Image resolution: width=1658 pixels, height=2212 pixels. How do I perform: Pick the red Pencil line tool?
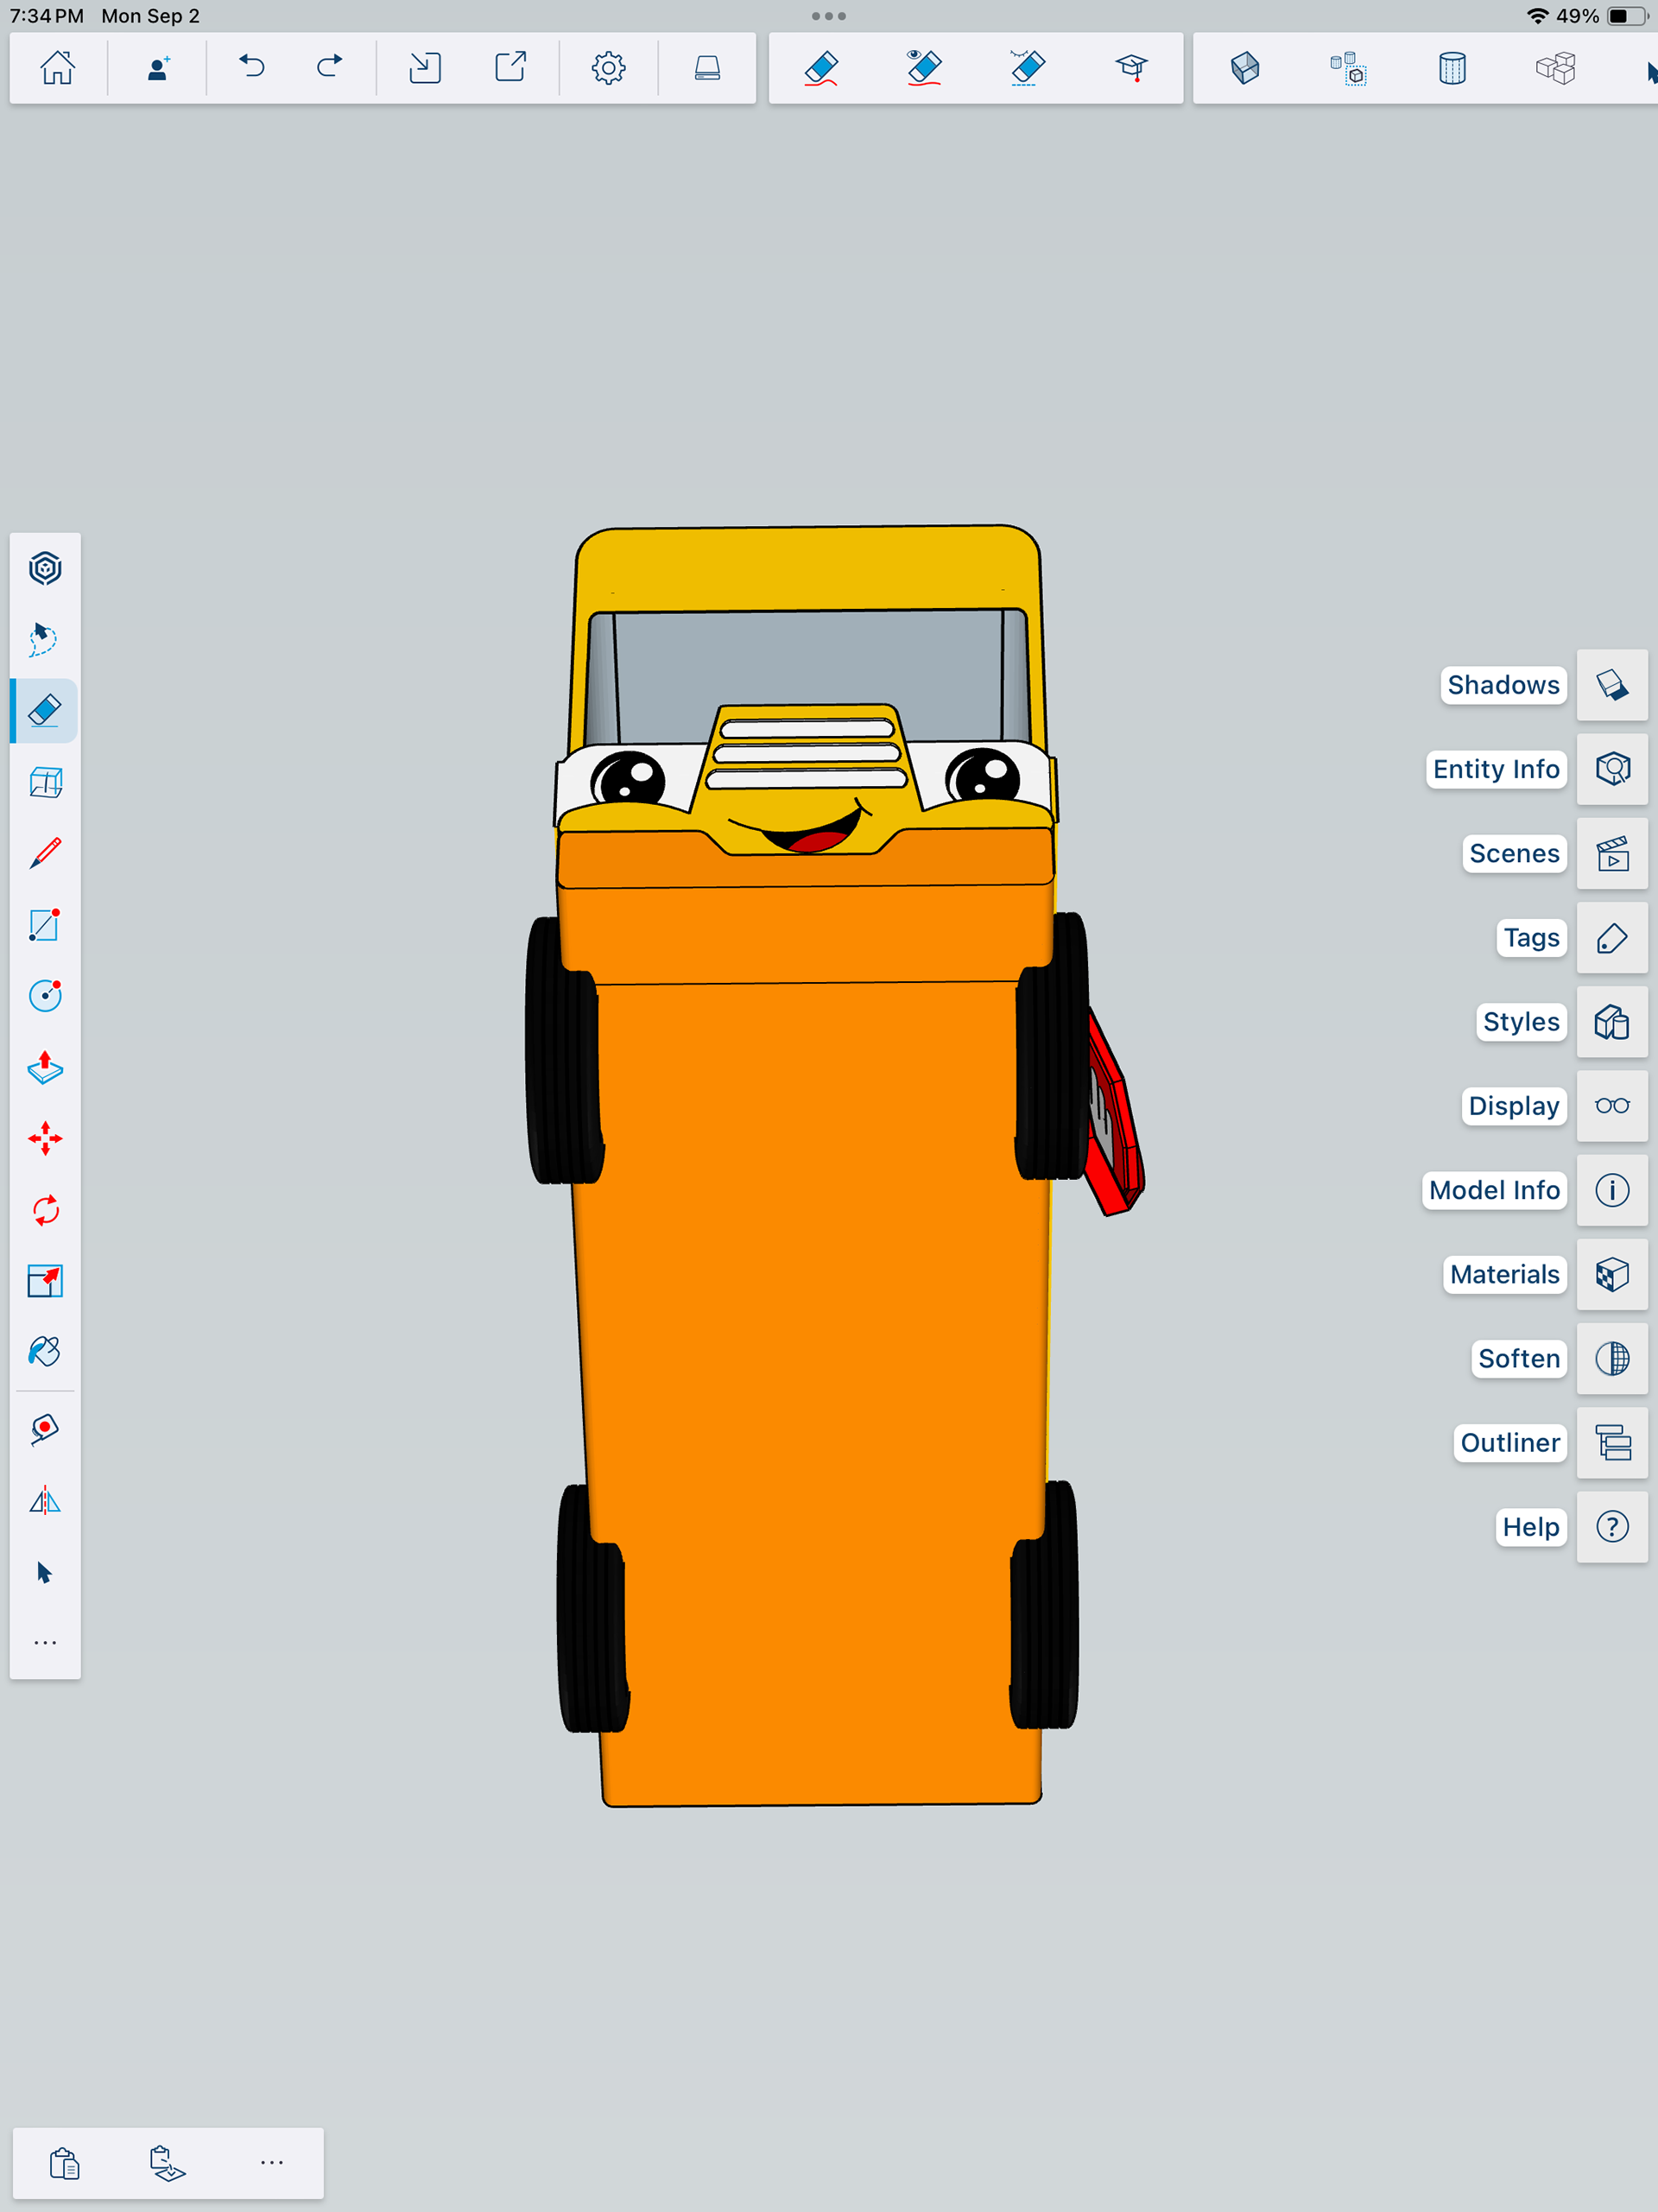click(45, 853)
